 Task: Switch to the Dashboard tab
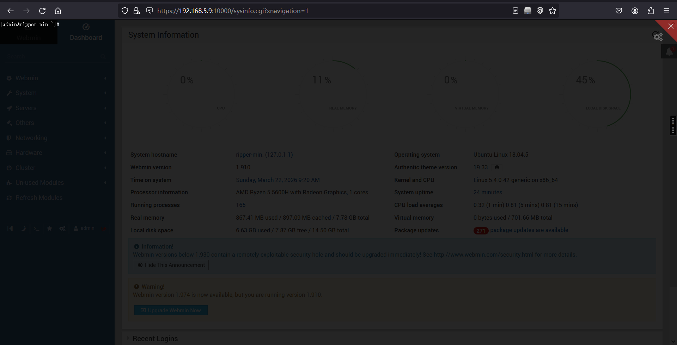pyautogui.click(x=86, y=32)
